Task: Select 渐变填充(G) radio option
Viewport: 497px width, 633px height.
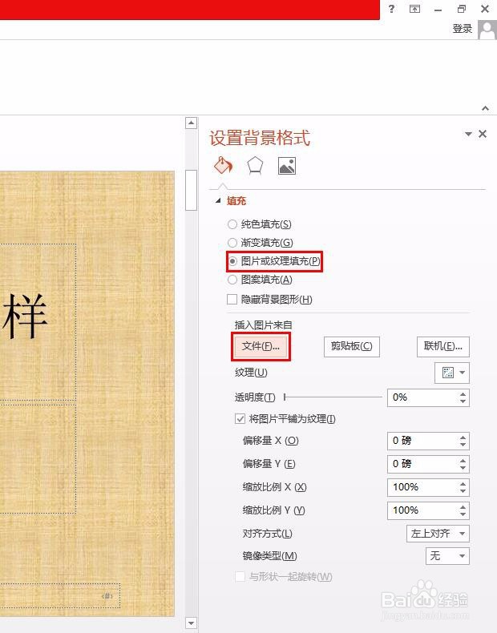Action: point(232,243)
